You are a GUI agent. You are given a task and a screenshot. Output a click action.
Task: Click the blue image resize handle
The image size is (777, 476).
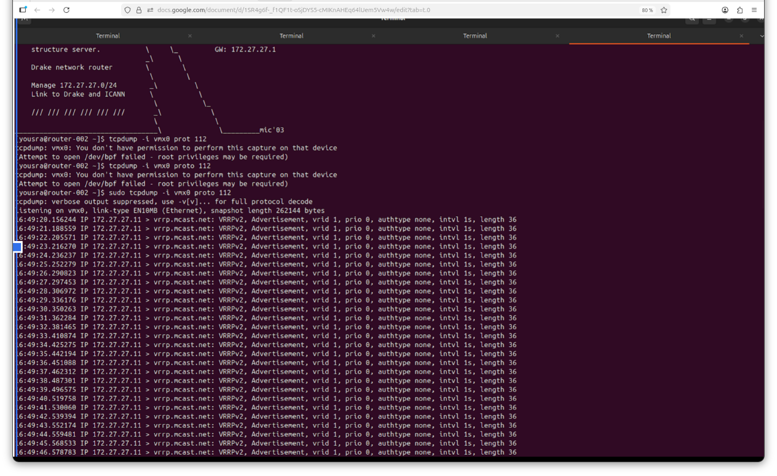[17, 246]
